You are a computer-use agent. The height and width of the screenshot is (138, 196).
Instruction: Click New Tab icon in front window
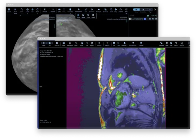(x=182, y=44)
